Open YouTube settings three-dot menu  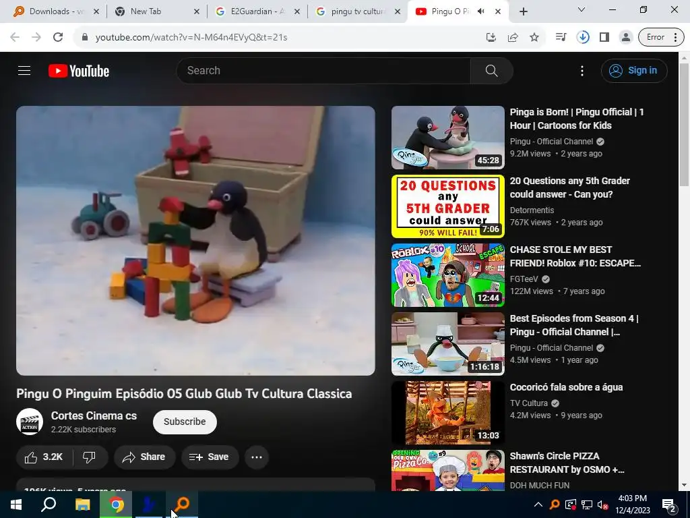(582, 70)
